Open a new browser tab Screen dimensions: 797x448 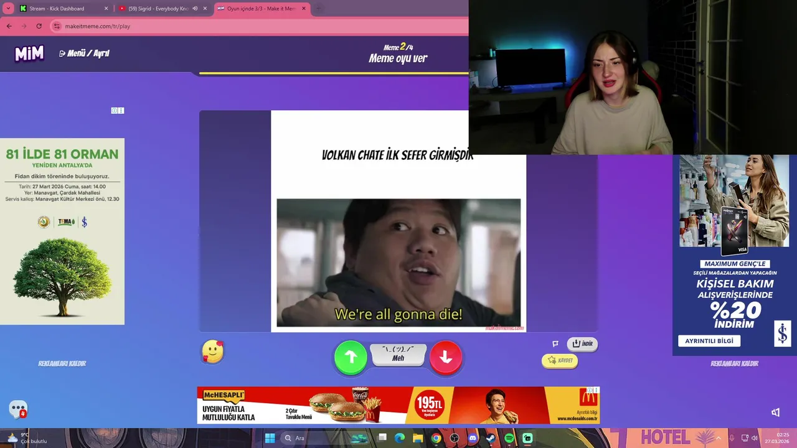point(318,9)
